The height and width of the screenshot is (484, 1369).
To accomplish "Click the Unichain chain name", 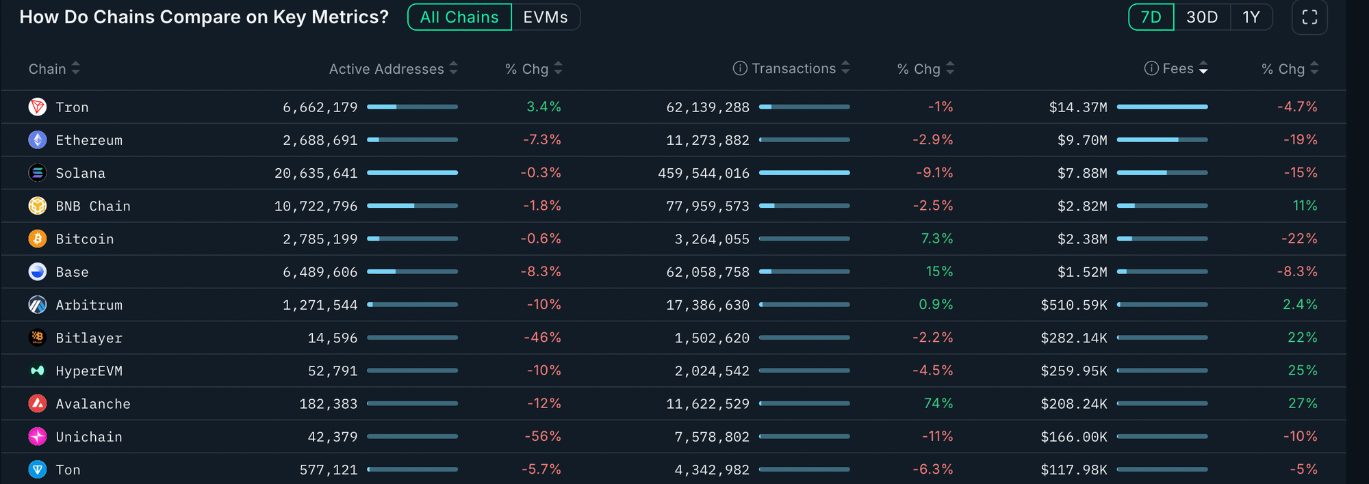I will click(89, 436).
